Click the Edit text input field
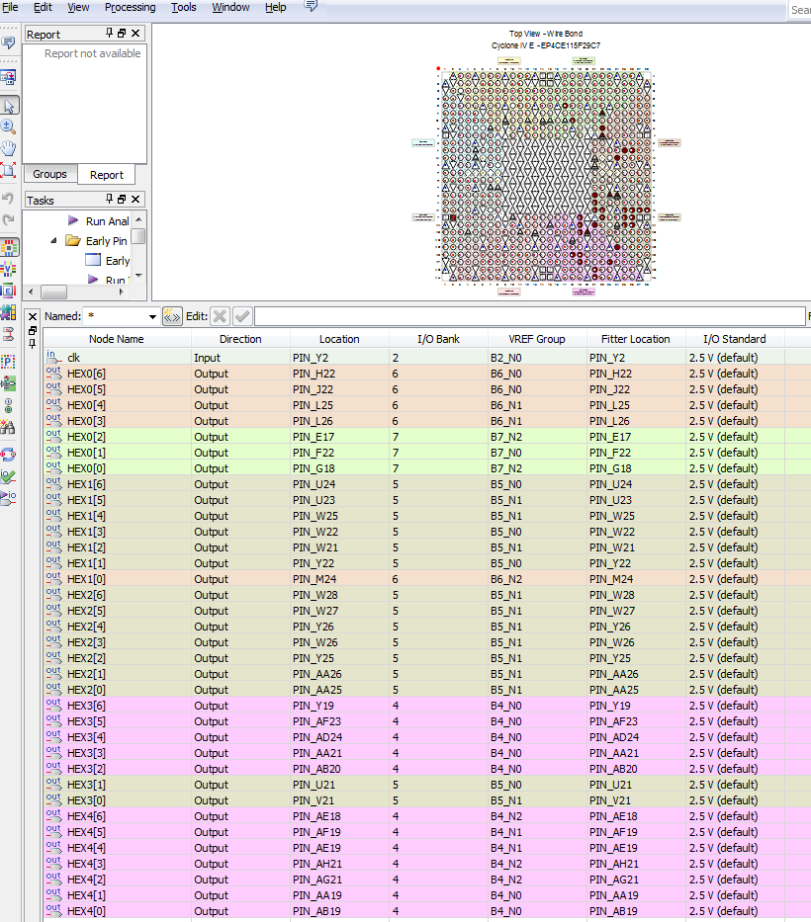The image size is (811, 922). pyautogui.click(x=529, y=316)
